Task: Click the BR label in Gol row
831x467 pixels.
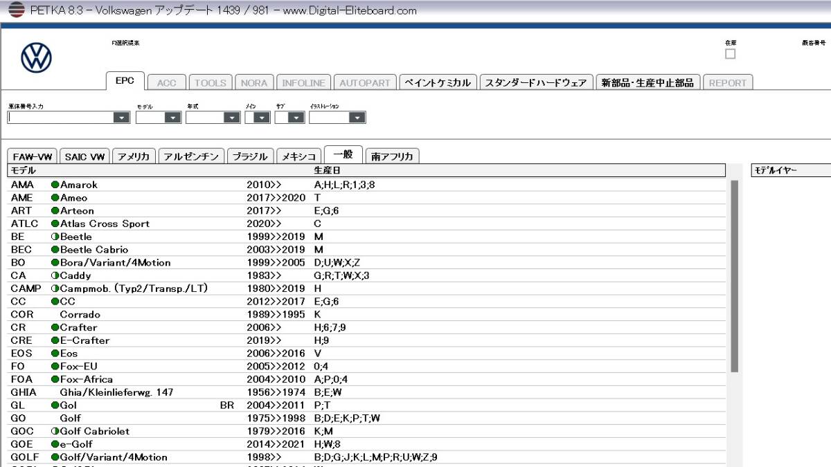Action: pos(227,405)
